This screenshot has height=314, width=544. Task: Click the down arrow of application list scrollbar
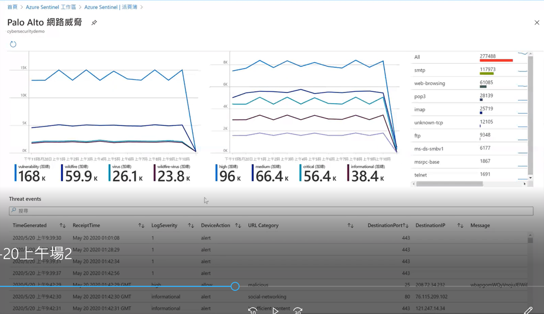pyautogui.click(x=530, y=177)
